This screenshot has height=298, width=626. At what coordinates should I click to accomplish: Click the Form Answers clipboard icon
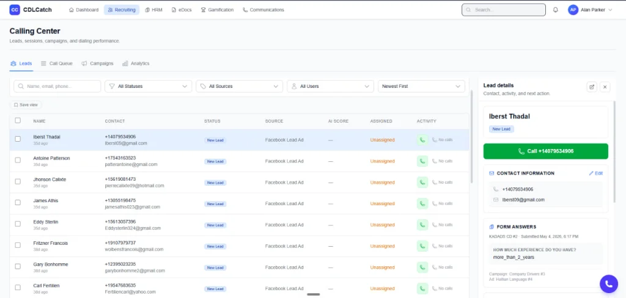[492, 227]
